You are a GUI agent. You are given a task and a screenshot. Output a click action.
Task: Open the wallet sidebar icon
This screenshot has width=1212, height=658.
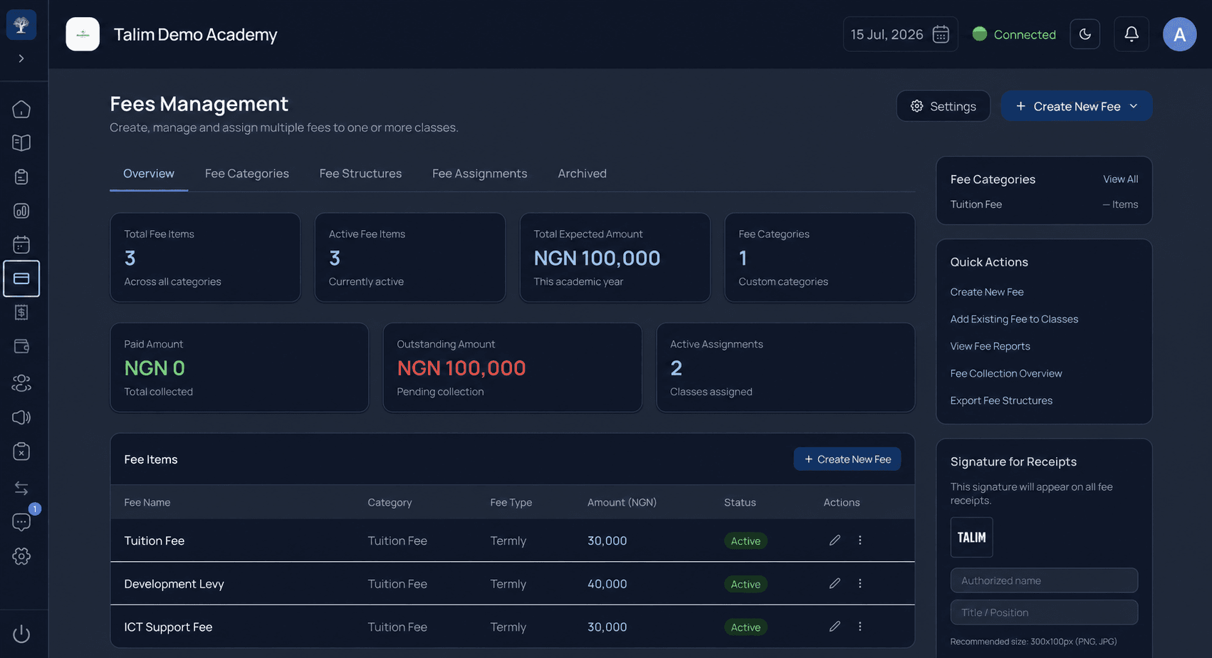point(21,346)
